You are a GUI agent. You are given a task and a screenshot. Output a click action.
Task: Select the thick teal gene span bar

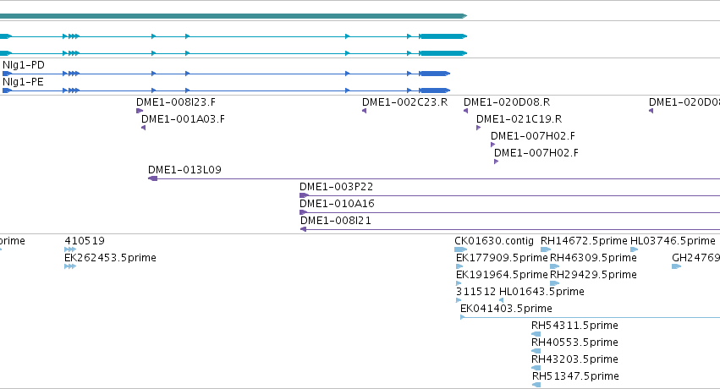(x=234, y=16)
